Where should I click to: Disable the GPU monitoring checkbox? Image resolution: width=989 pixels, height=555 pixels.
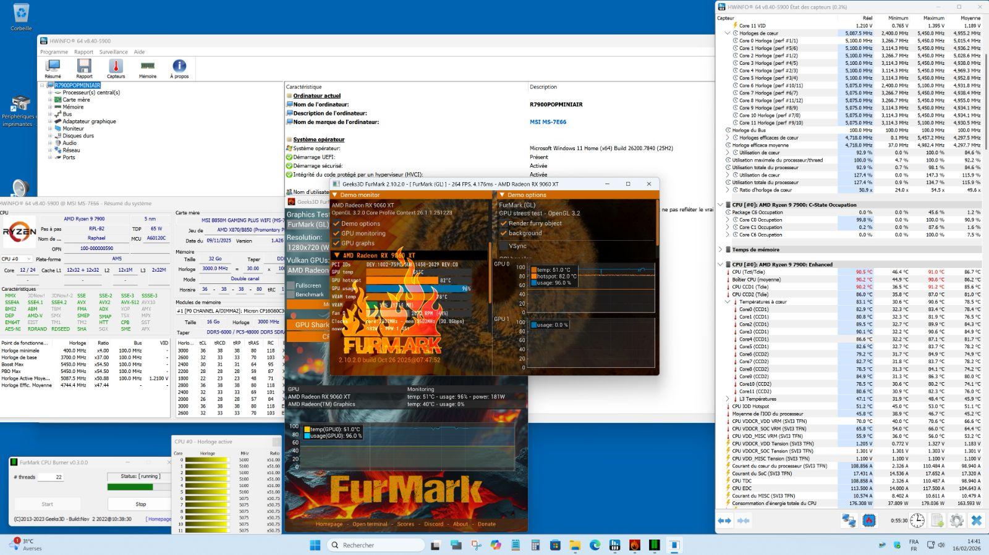click(x=337, y=233)
